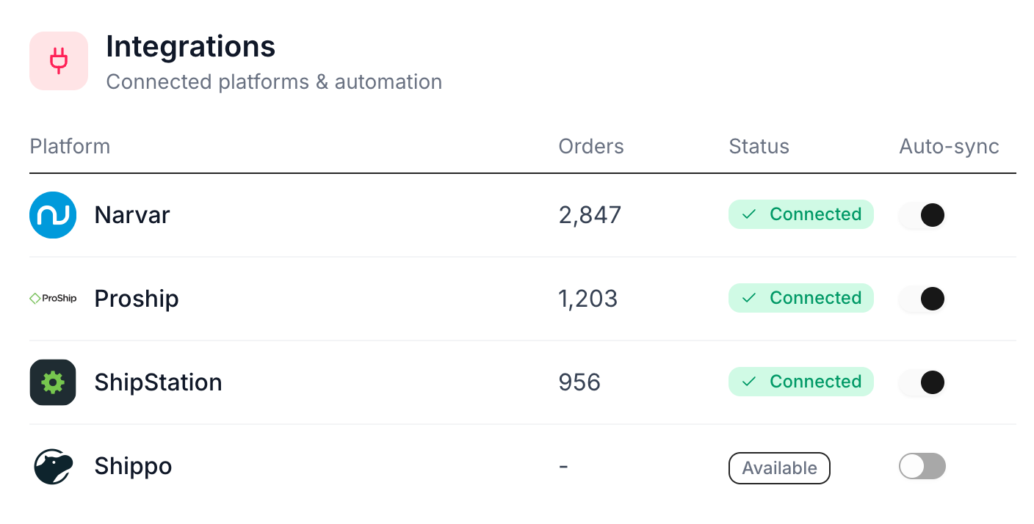This screenshot has height=524, width=1034.
Task: Click the ShipStation order count 956
Action: 579,382
